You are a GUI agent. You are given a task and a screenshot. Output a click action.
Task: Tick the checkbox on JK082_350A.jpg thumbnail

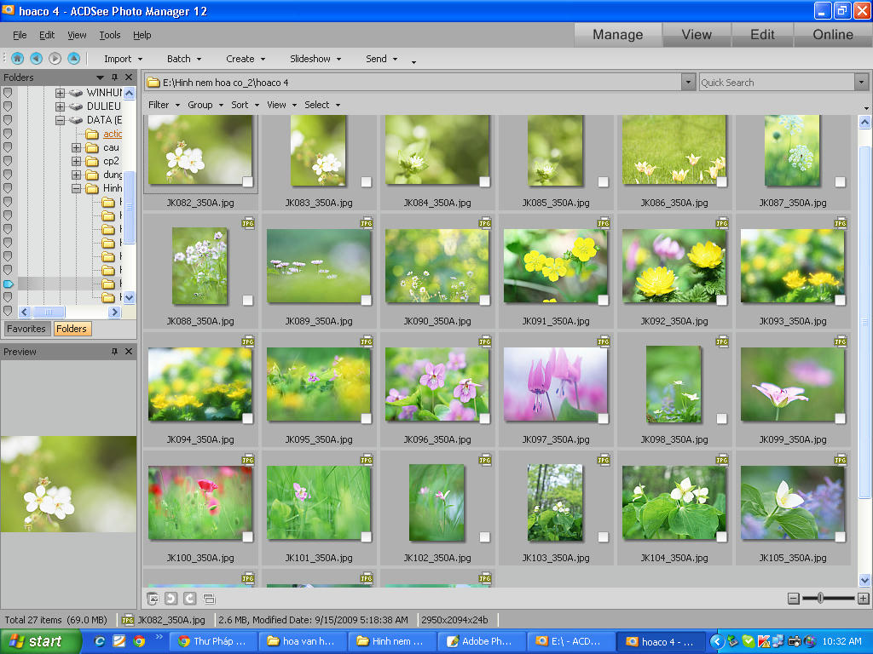248,181
